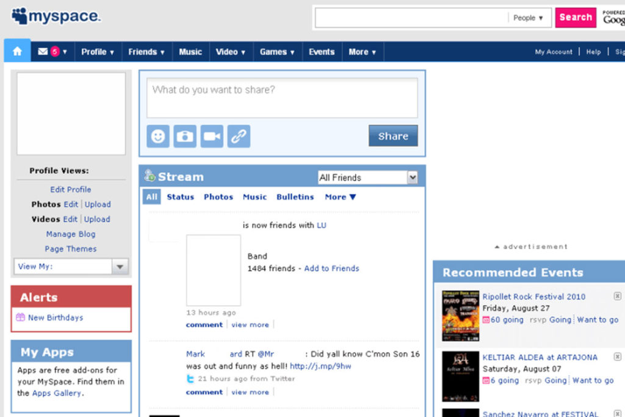
Task: Expand the More navigation menu
Action: click(x=363, y=52)
